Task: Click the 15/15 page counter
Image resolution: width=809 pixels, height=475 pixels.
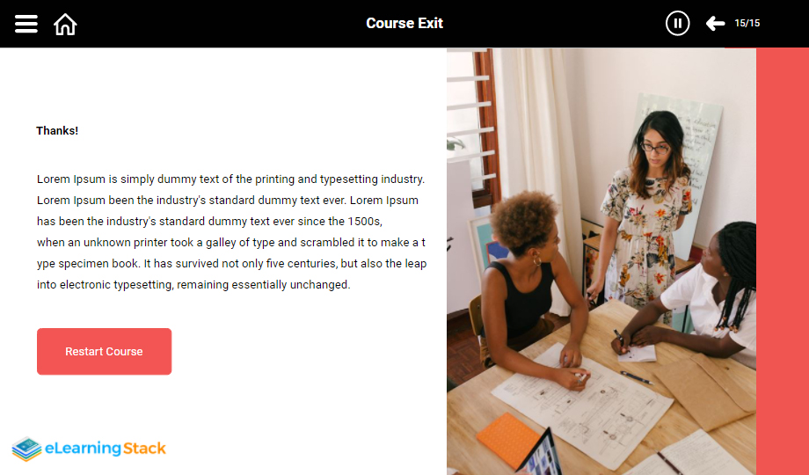Action: pyautogui.click(x=747, y=24)
